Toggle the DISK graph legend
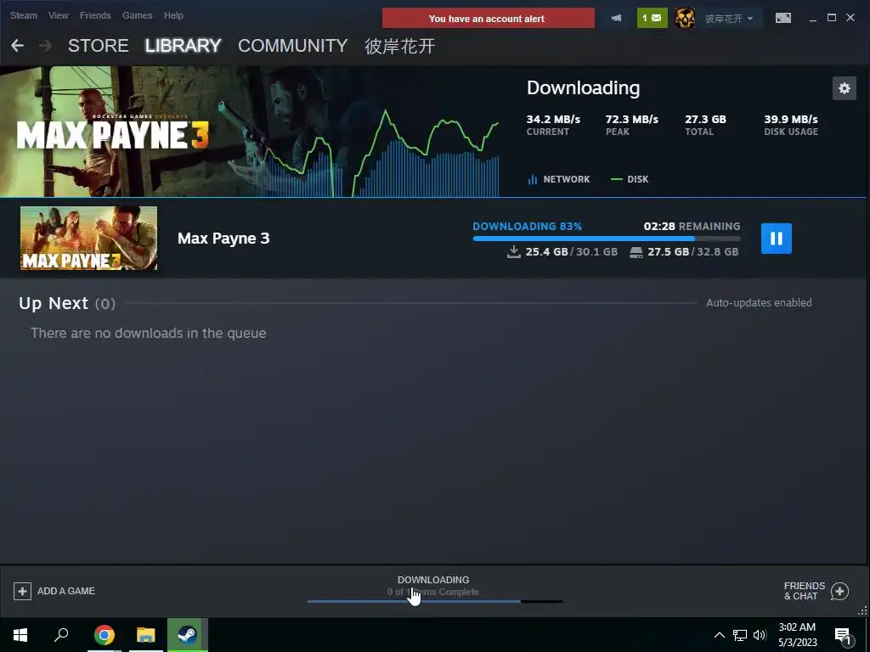This screenshot has height=652, width=870. (630, 179)
